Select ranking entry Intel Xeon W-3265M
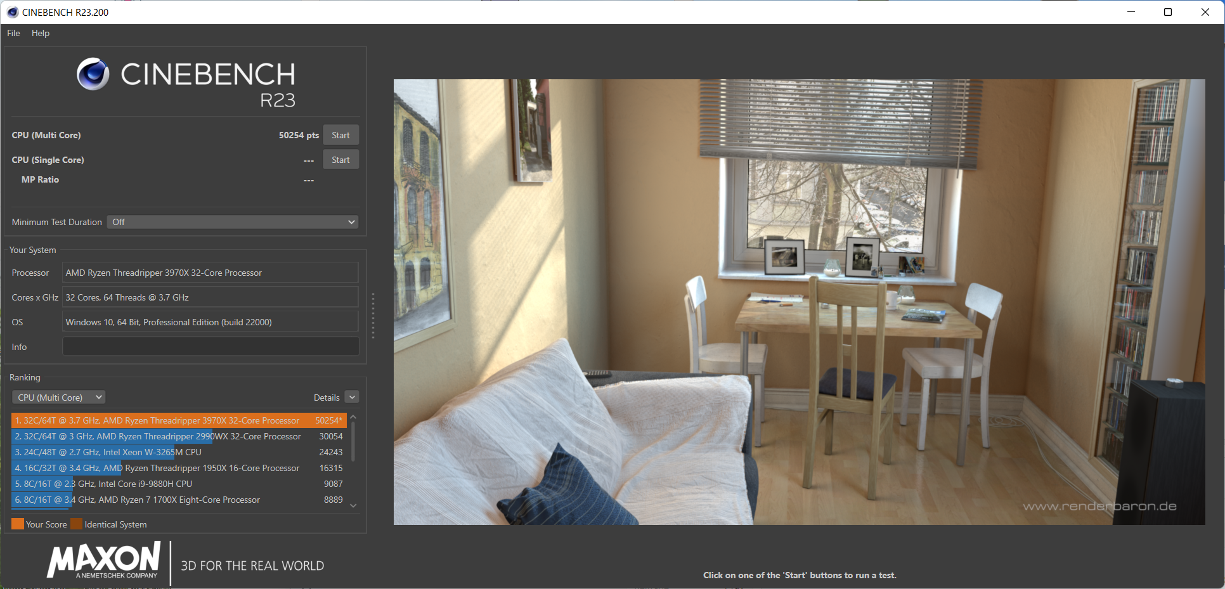This screenshot has width=1225, height=589. tap(179, 452)
